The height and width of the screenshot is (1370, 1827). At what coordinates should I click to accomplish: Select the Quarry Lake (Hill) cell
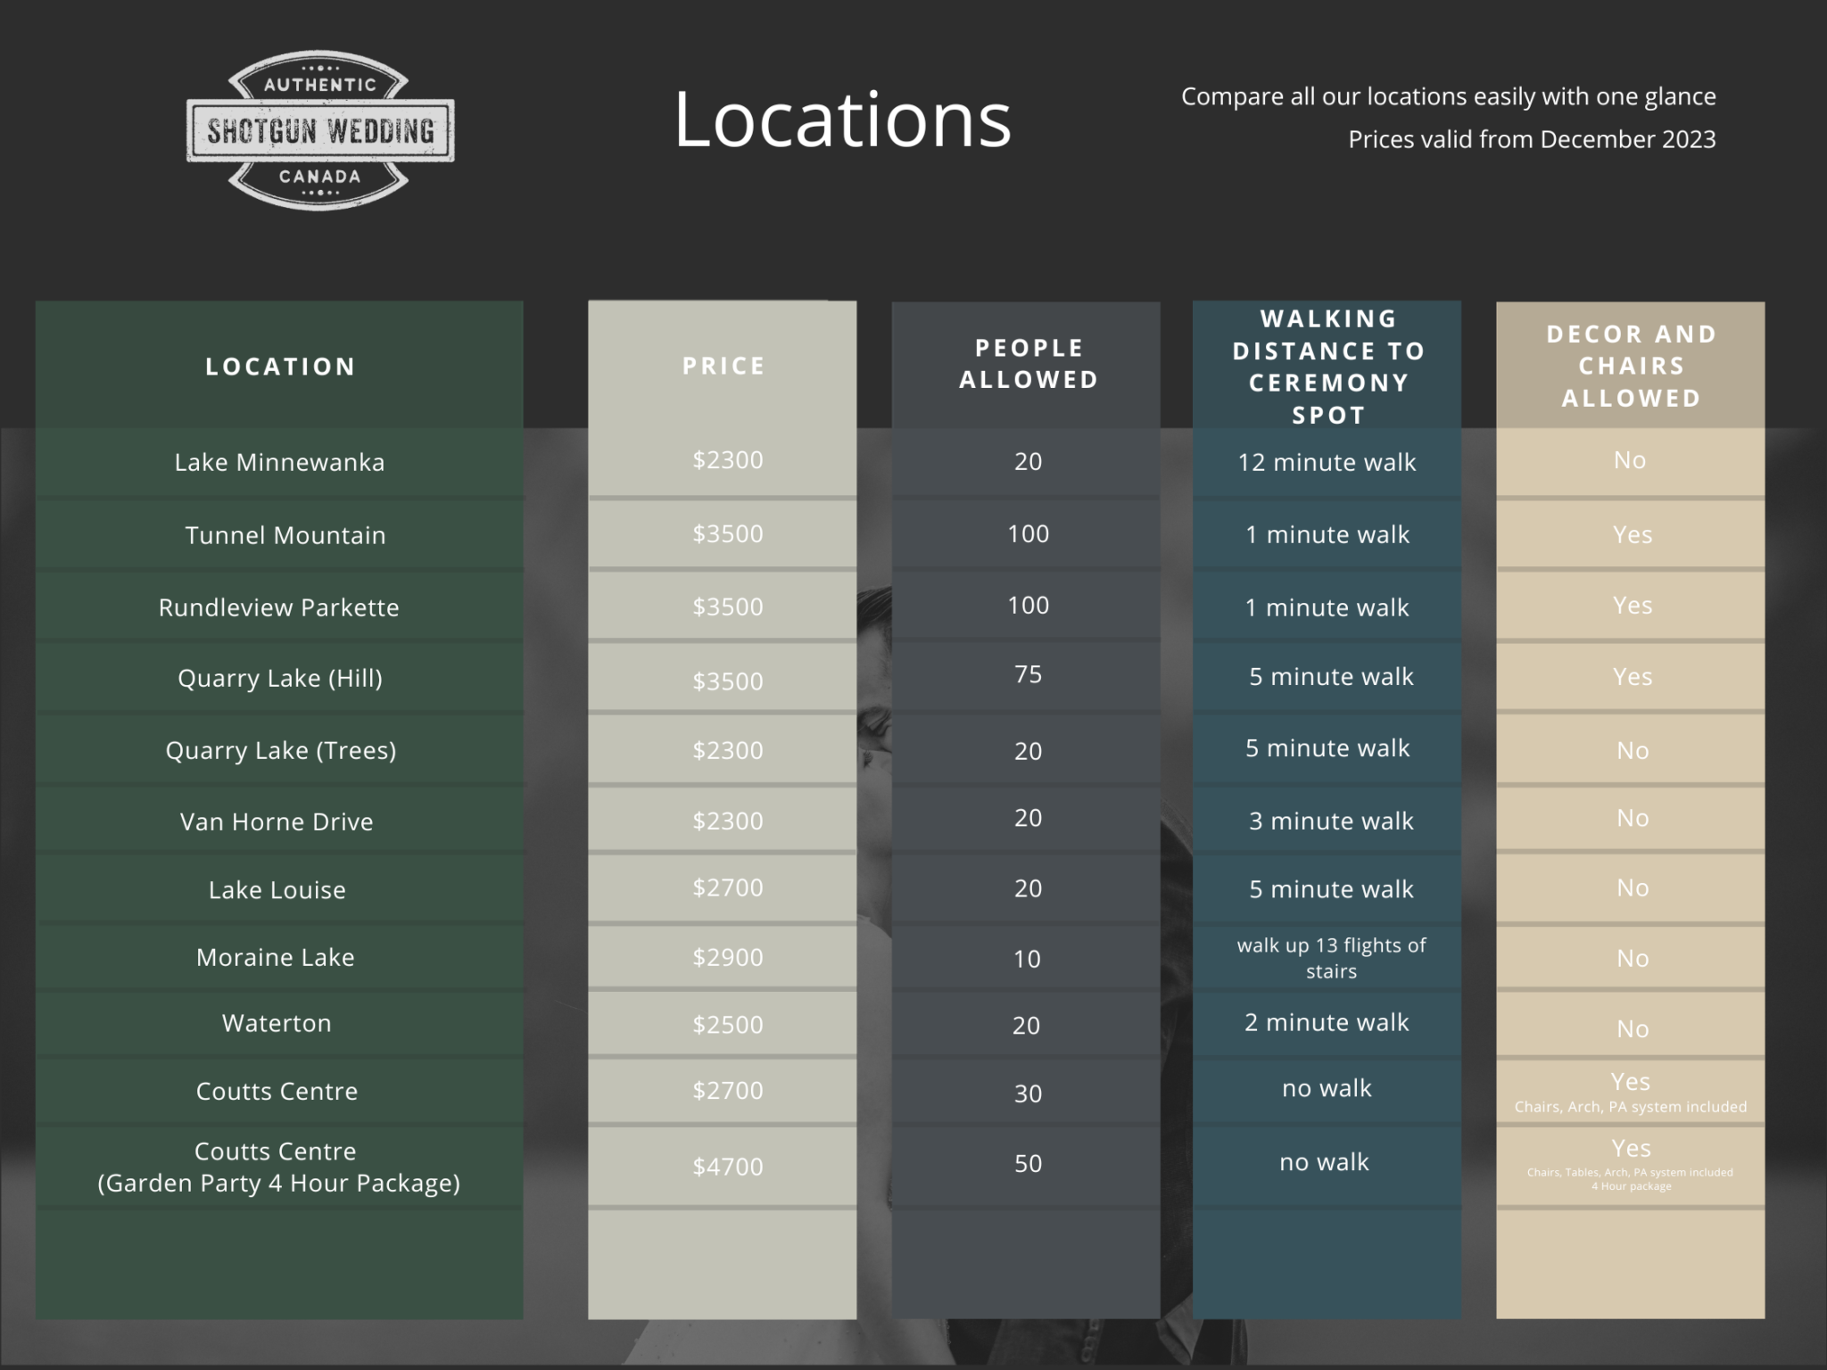pos(280,679)
